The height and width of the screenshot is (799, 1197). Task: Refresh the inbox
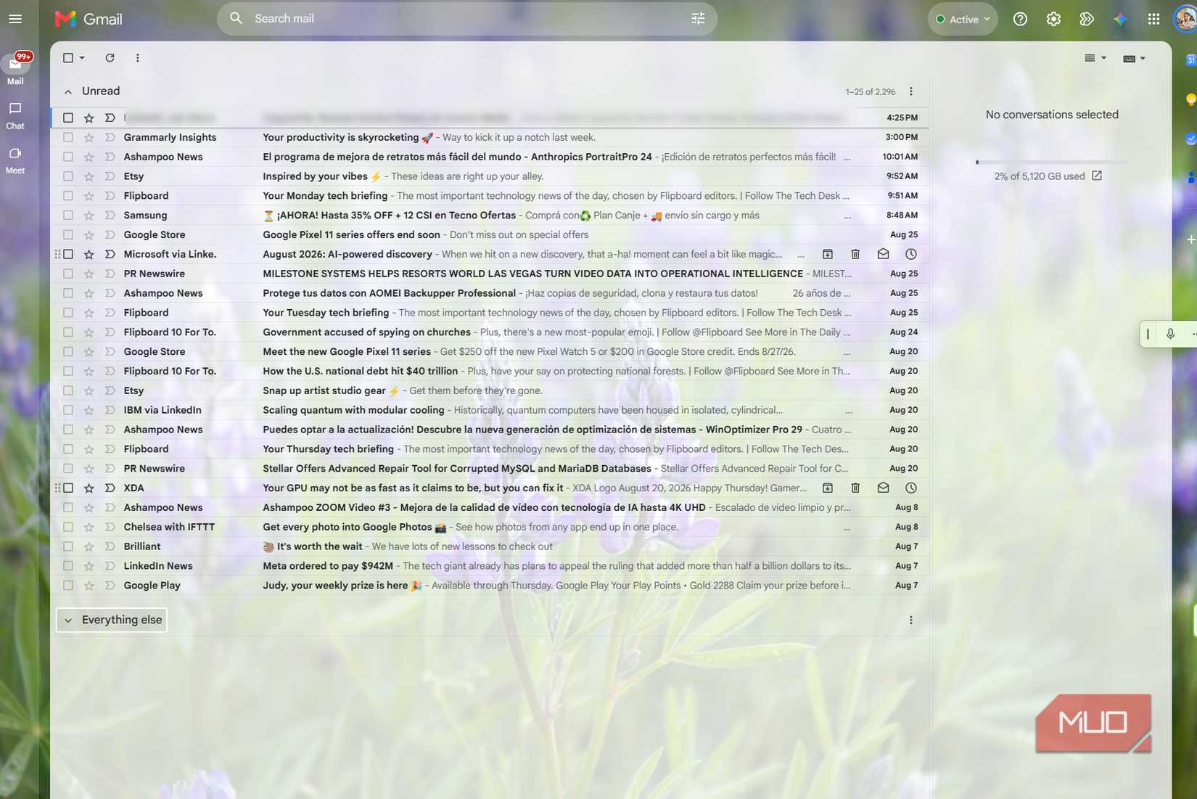110,58
